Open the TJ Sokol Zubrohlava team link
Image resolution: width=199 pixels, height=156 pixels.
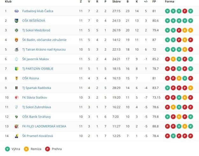37,107
